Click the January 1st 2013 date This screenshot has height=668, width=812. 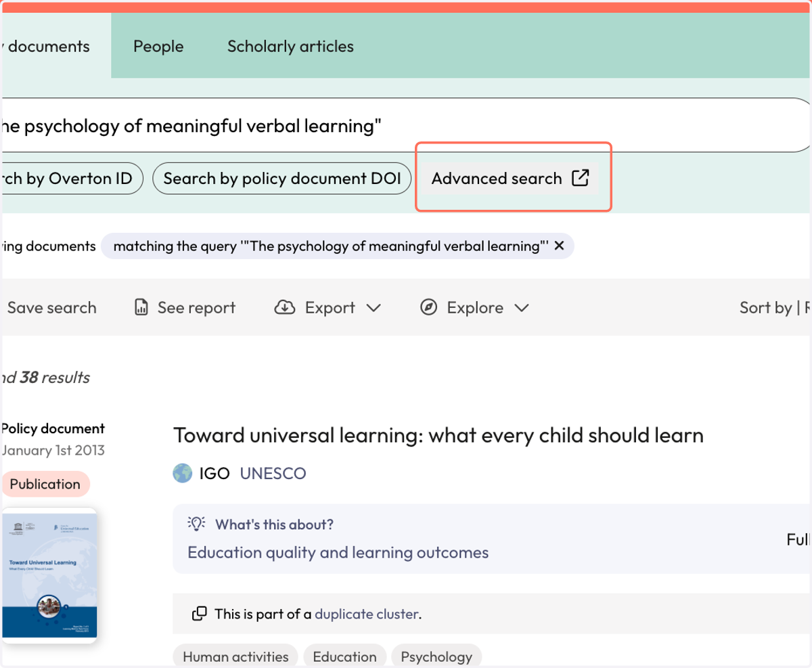(x=53, y=450)
